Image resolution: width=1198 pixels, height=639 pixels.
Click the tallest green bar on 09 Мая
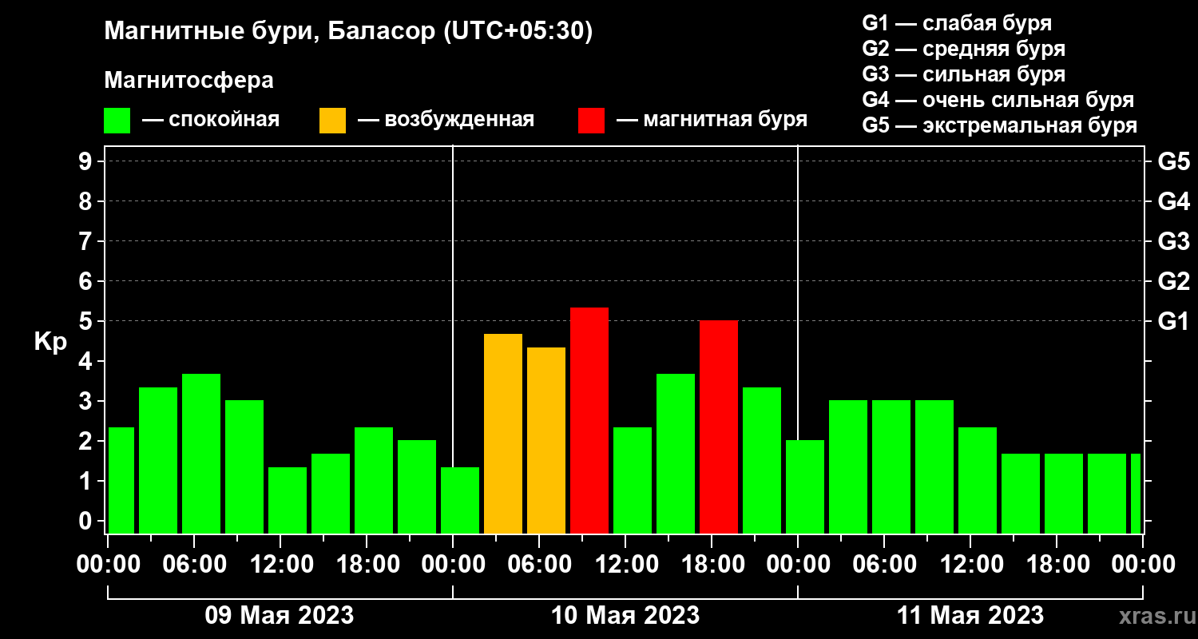point(201,454)
